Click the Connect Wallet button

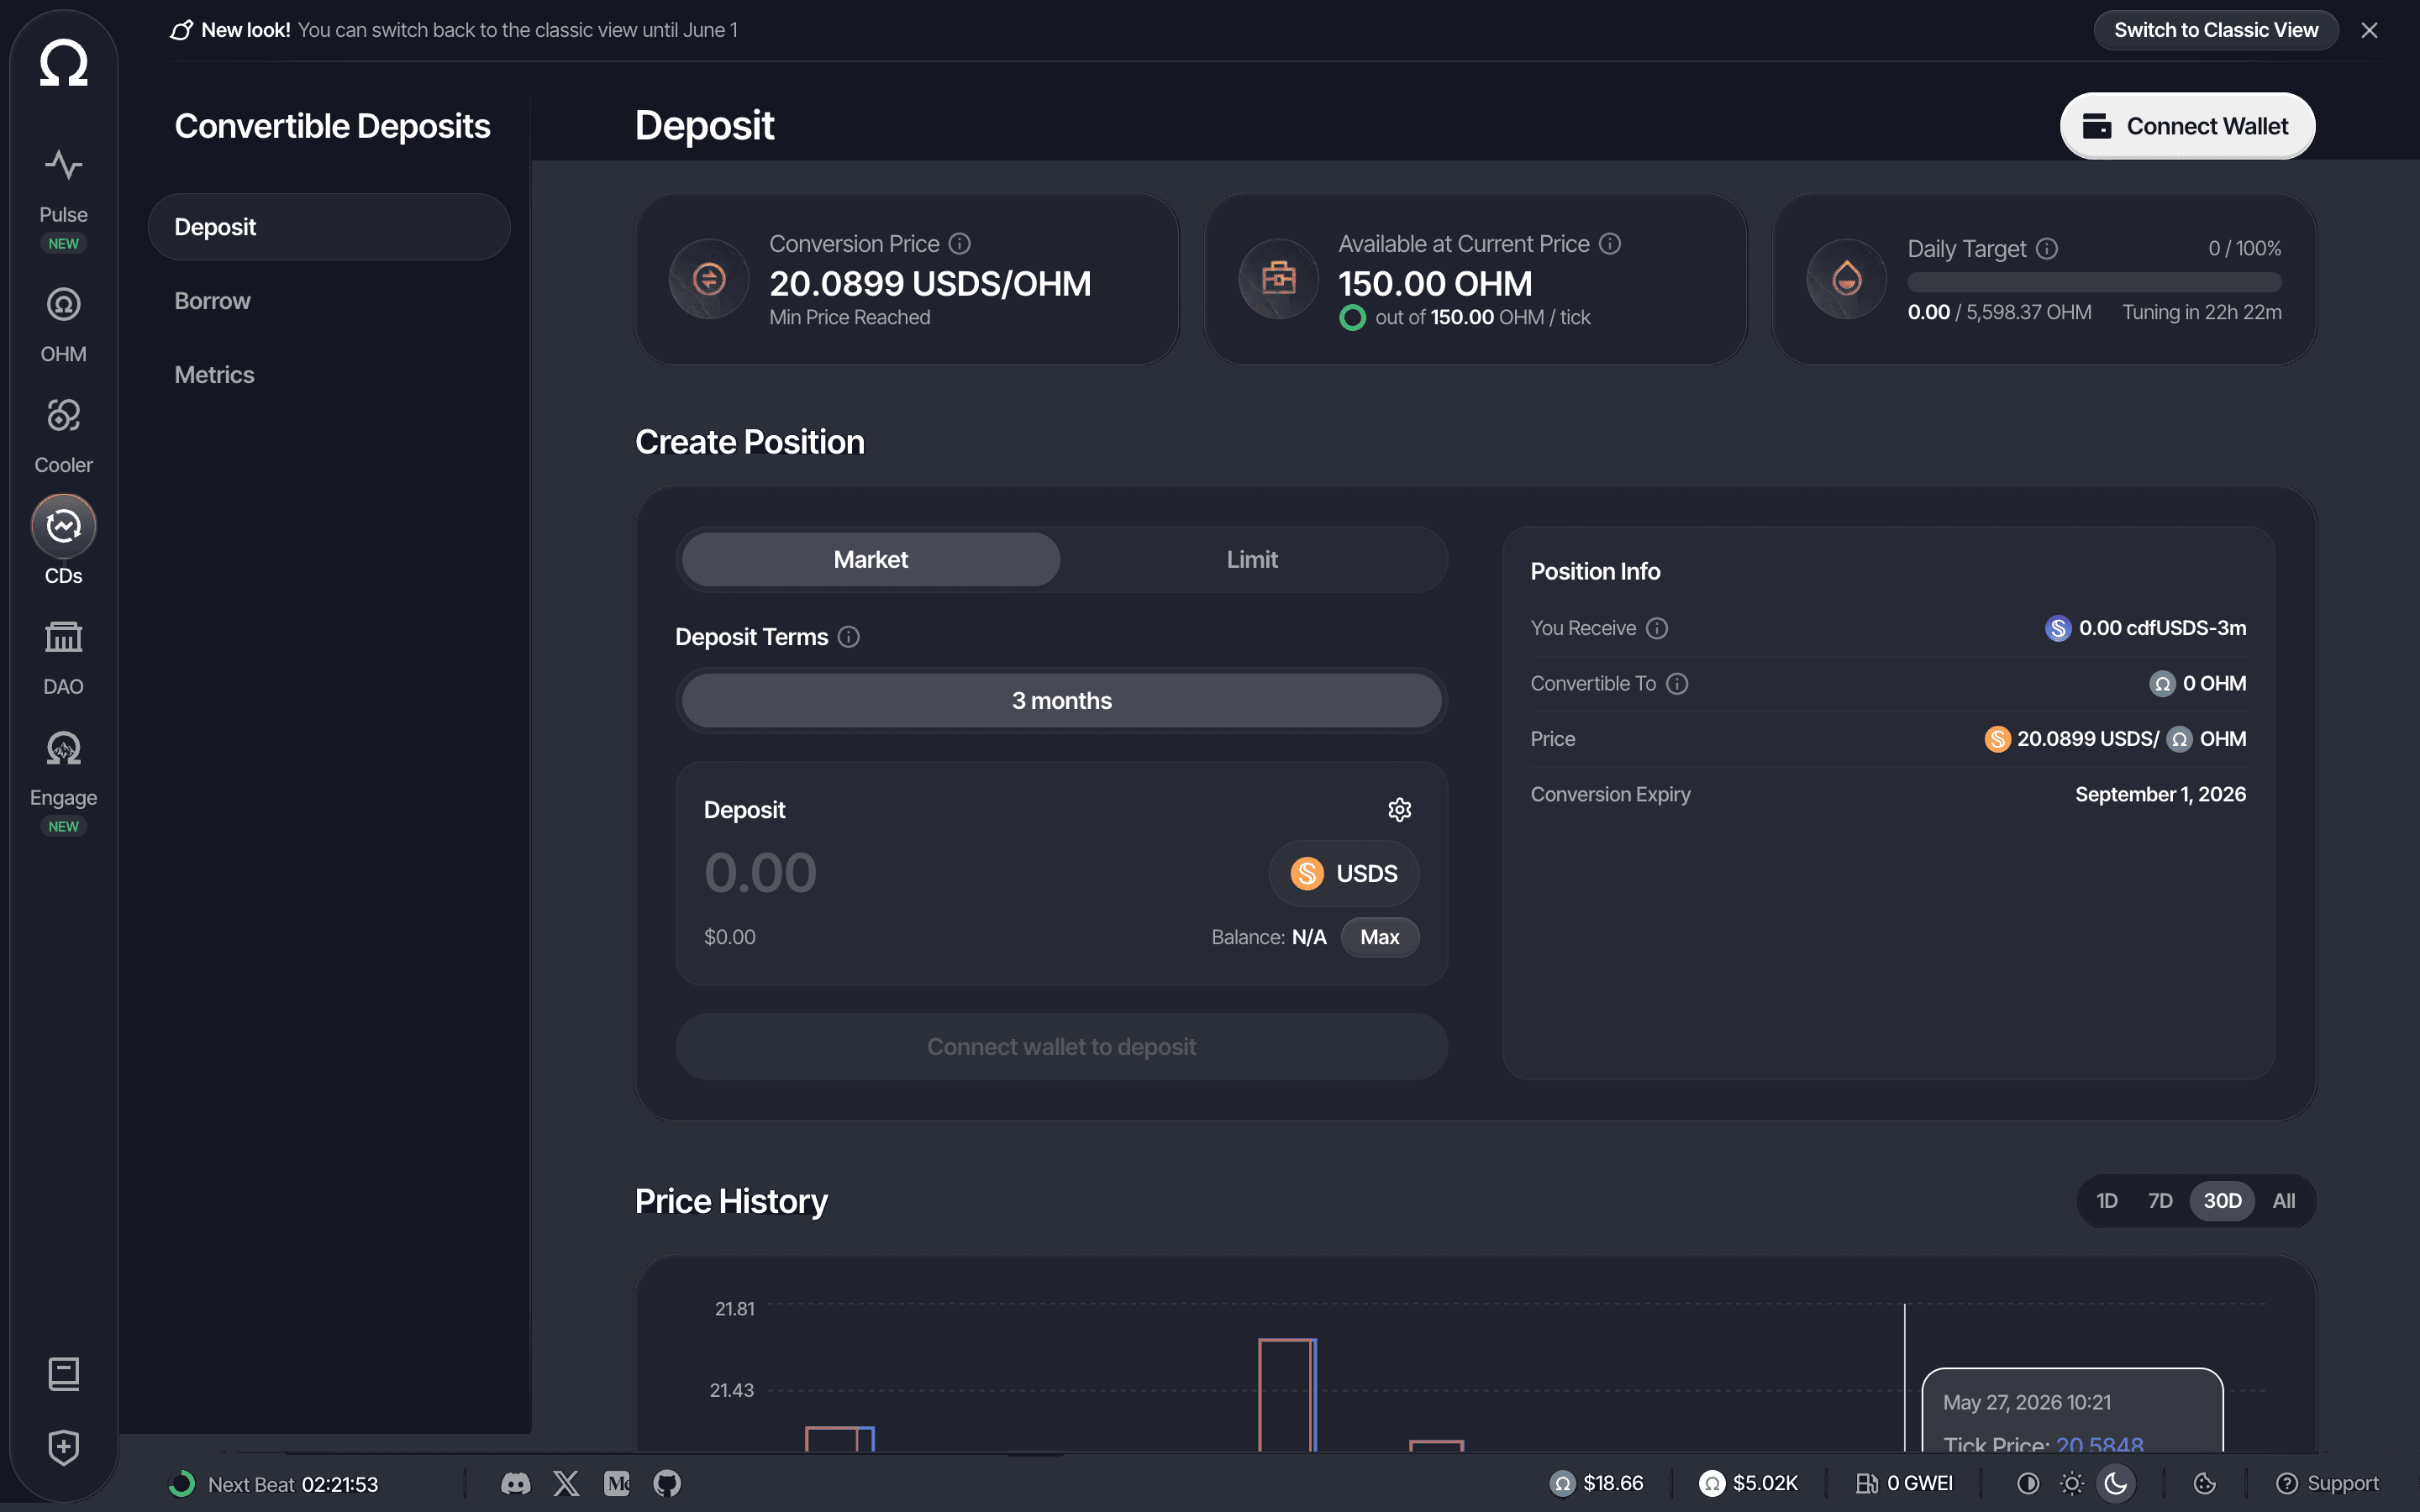click(x=2187, y=126)
